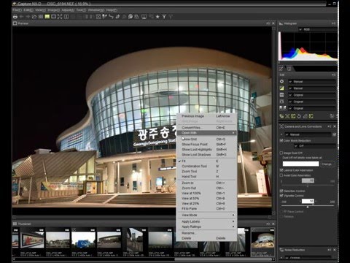Click the exposure compensation icon in Edit panel
Viewport: 350px width, 263px height.
[282, 82]
